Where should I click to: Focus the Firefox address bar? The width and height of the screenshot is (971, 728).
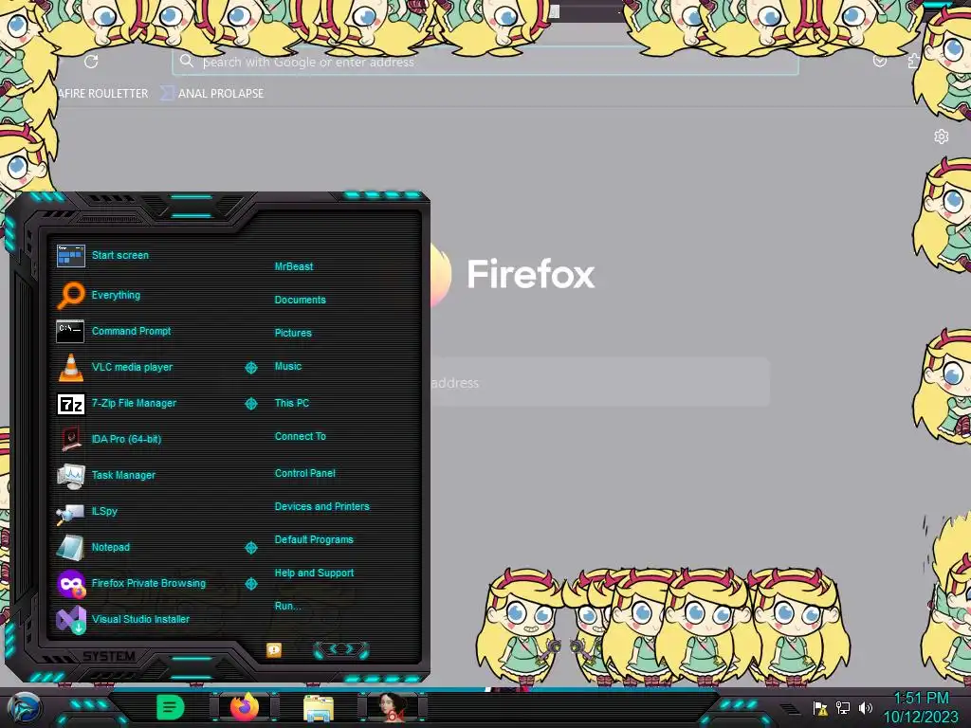(x=485, y=62)
